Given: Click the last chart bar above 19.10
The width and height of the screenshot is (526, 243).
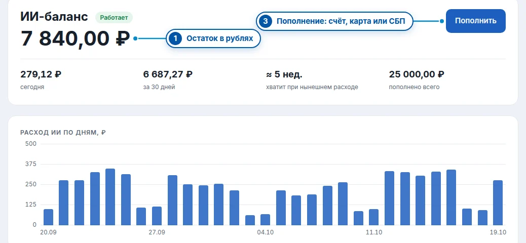Looking at the screenshot, I should pos(498,203).
